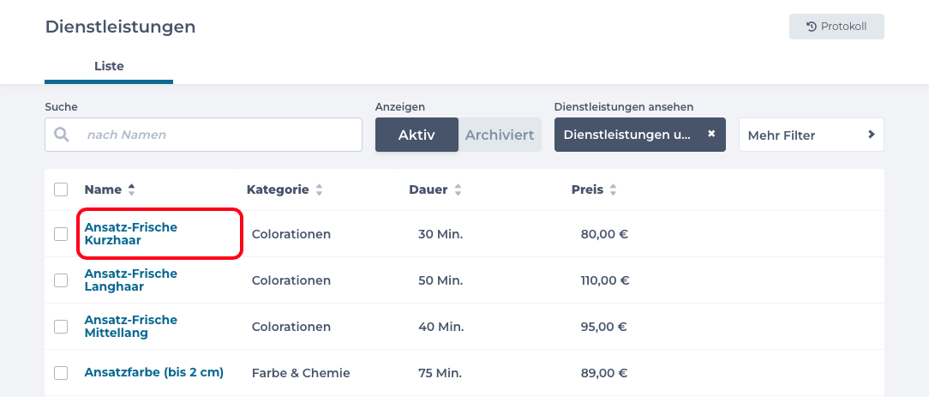Click the 95,00 € price cell
Screen dimensions: 929x397
[604, 327]
